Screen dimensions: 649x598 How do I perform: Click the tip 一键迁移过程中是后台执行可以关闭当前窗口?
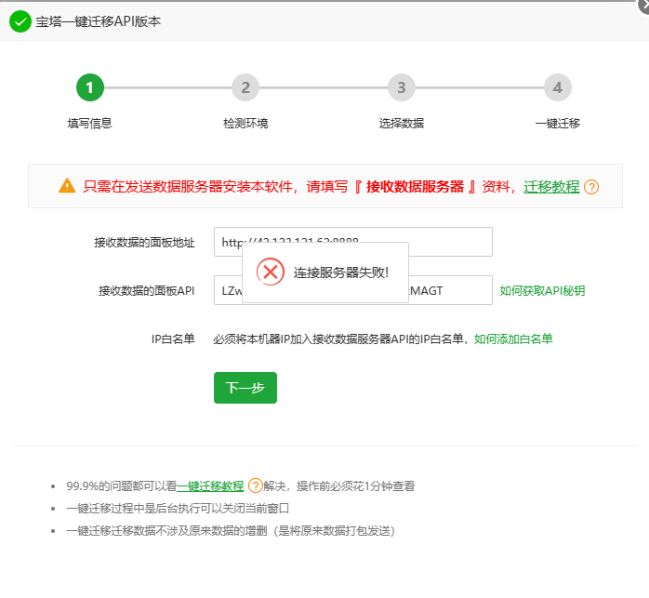tap(178, 508)
